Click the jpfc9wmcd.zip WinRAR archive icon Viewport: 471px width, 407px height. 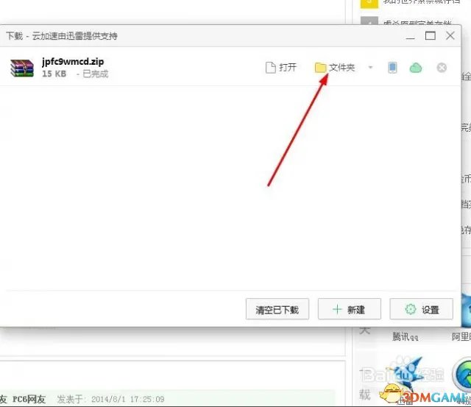pyautogui.click(x=22, y=68)
